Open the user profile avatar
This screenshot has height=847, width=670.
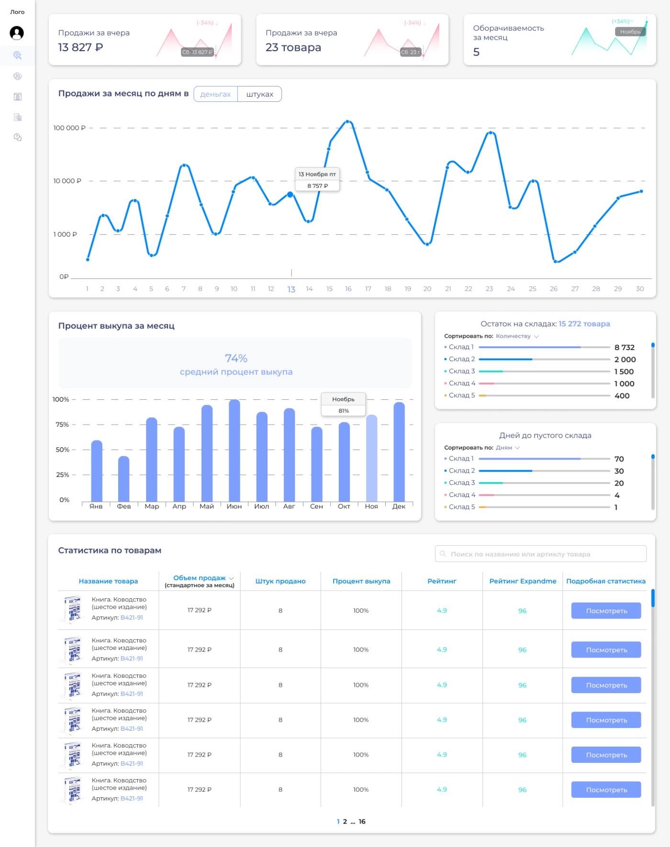17,33
